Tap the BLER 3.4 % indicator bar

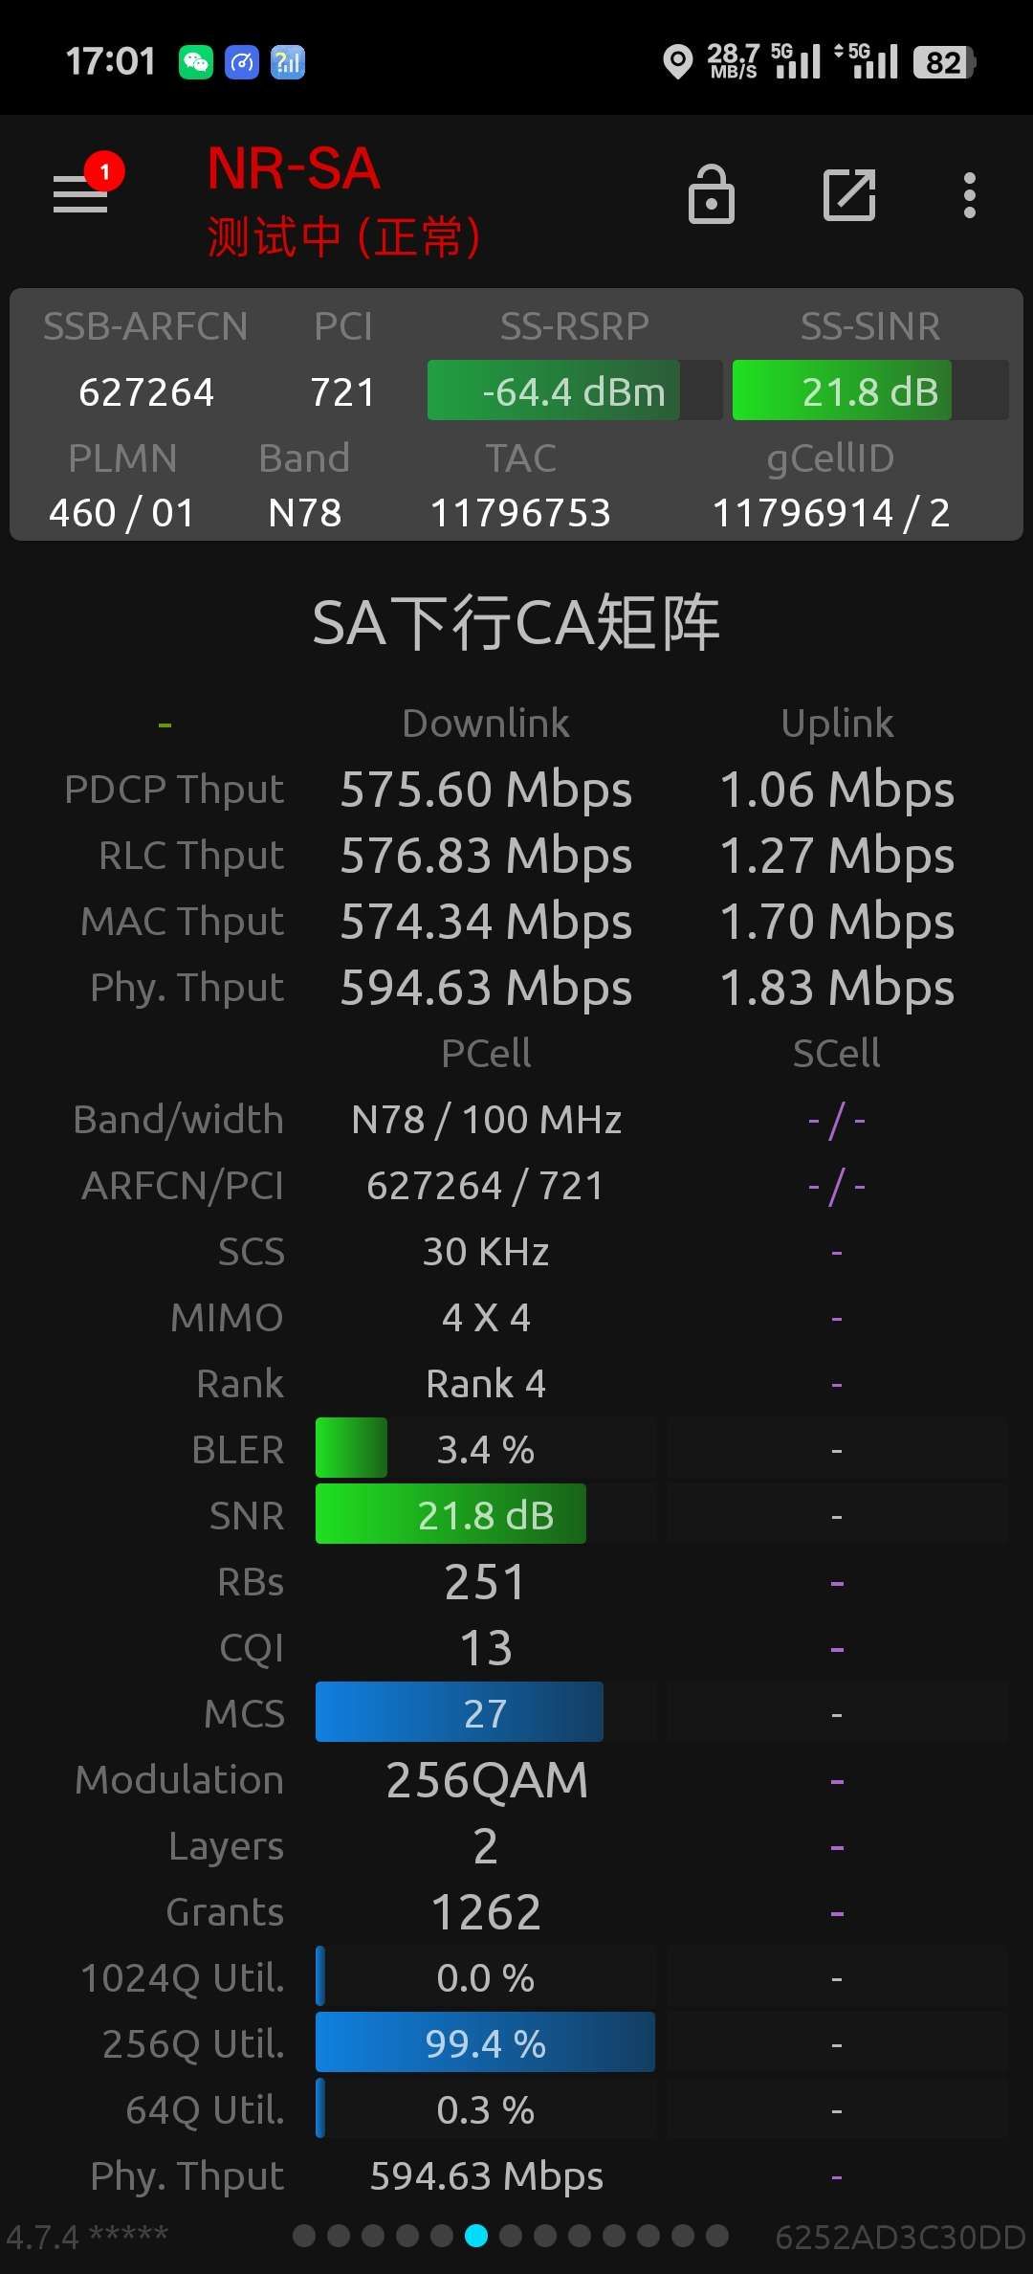[x=485, y=1448]
